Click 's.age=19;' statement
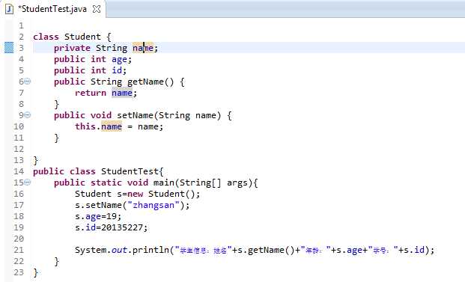The height and width of the screenshot is (282, 465). click(x=98, y=216)
